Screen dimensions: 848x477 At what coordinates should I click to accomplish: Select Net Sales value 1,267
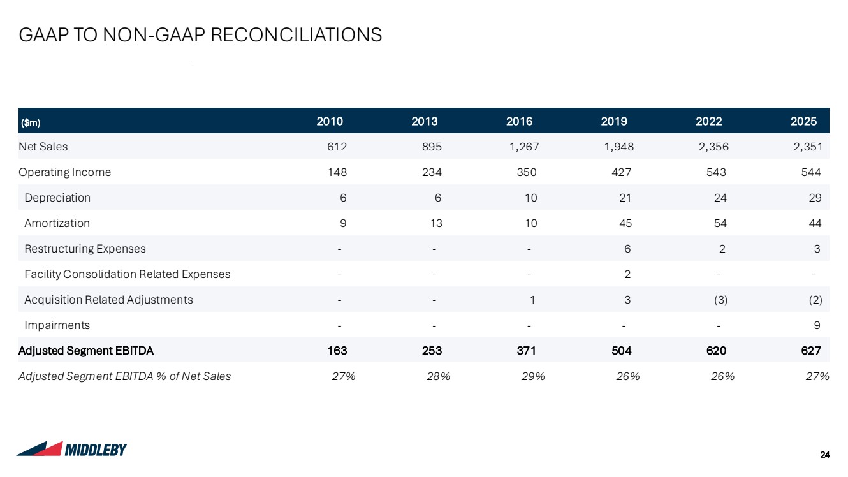point(523,147)
